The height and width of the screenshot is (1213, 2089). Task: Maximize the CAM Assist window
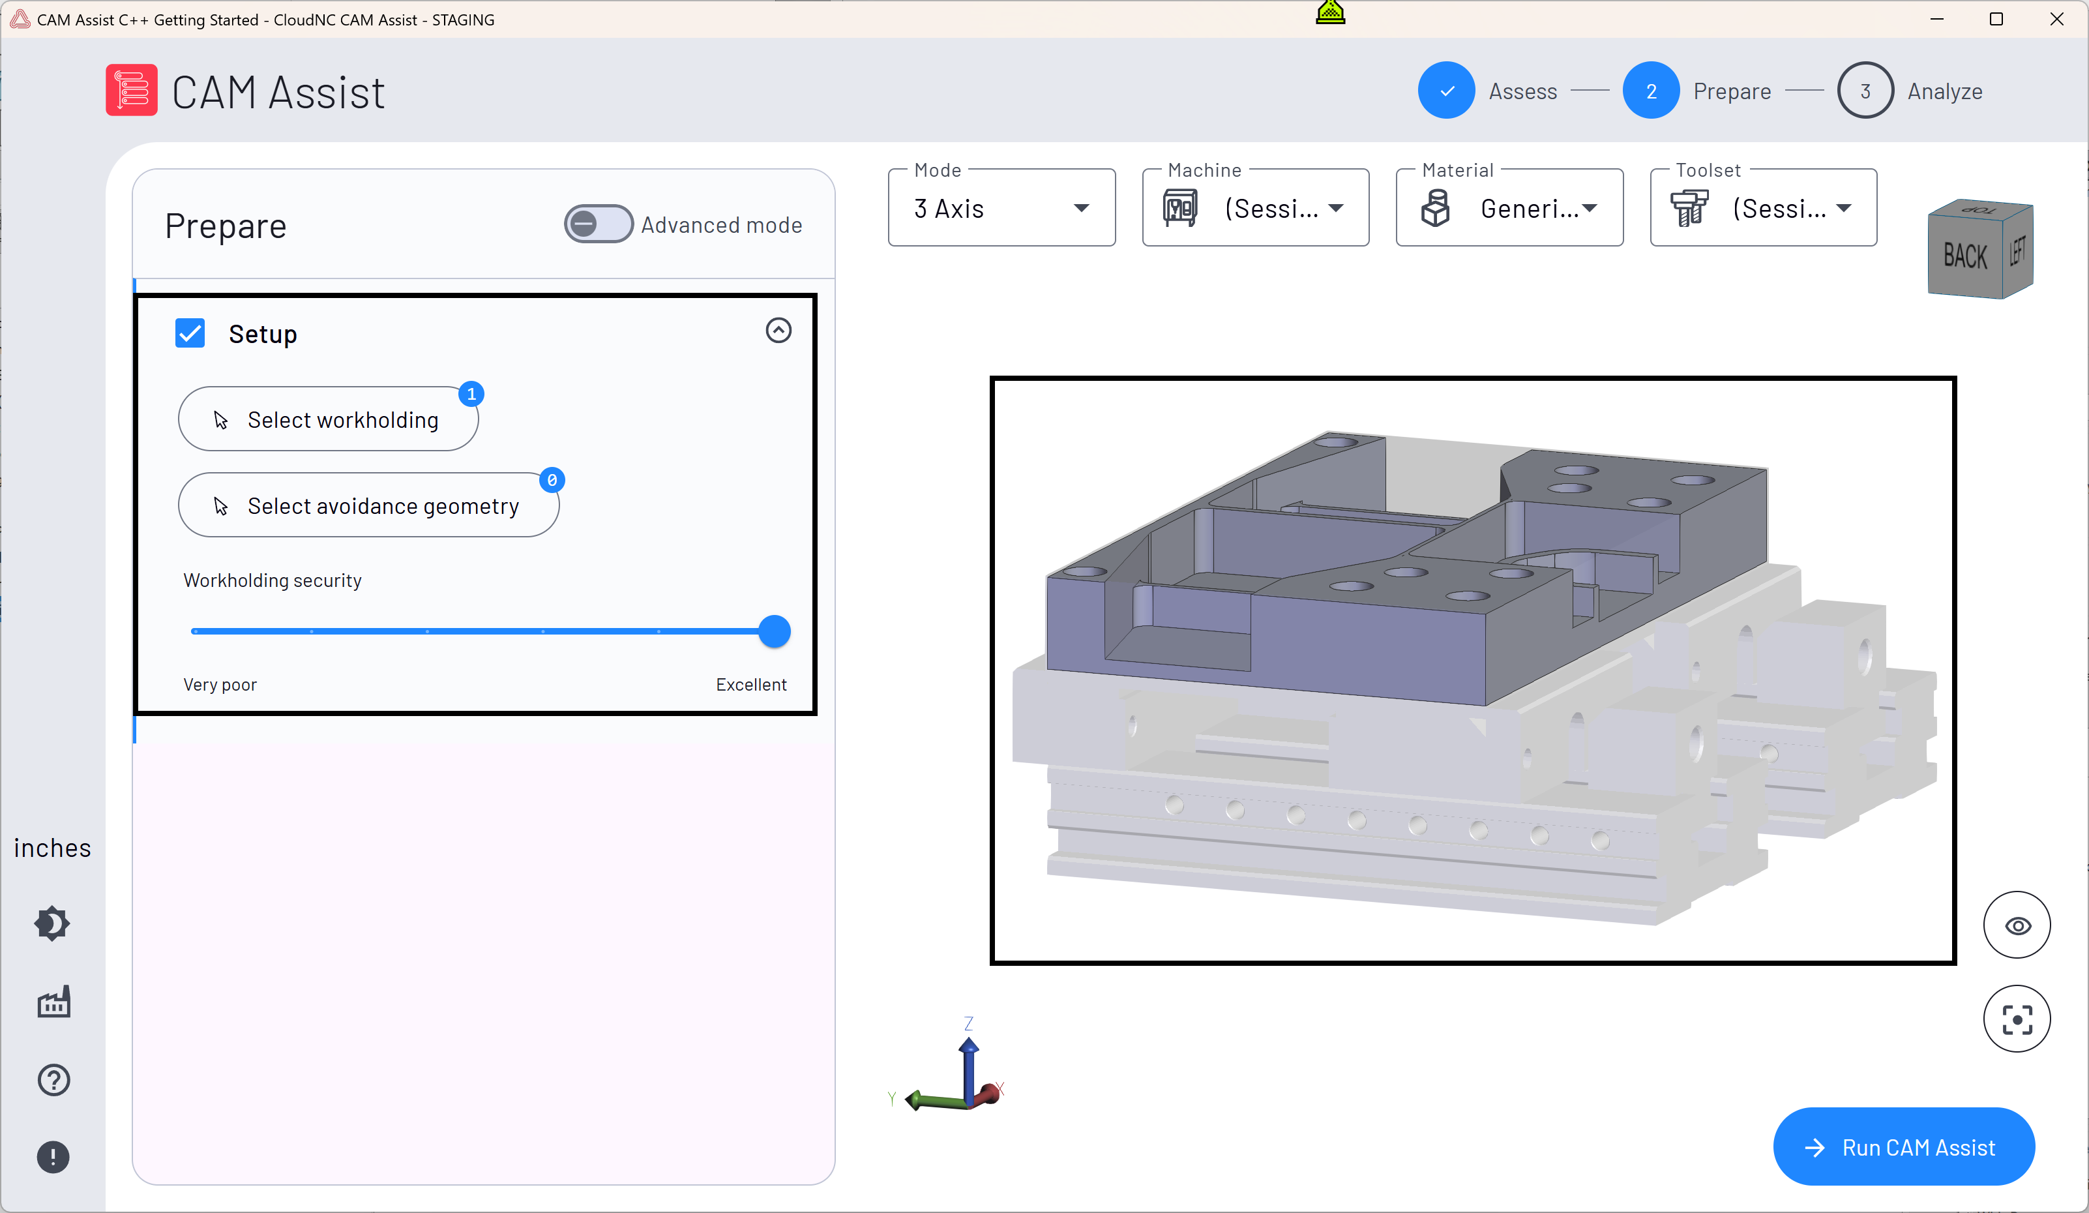tap(1996, 19)
